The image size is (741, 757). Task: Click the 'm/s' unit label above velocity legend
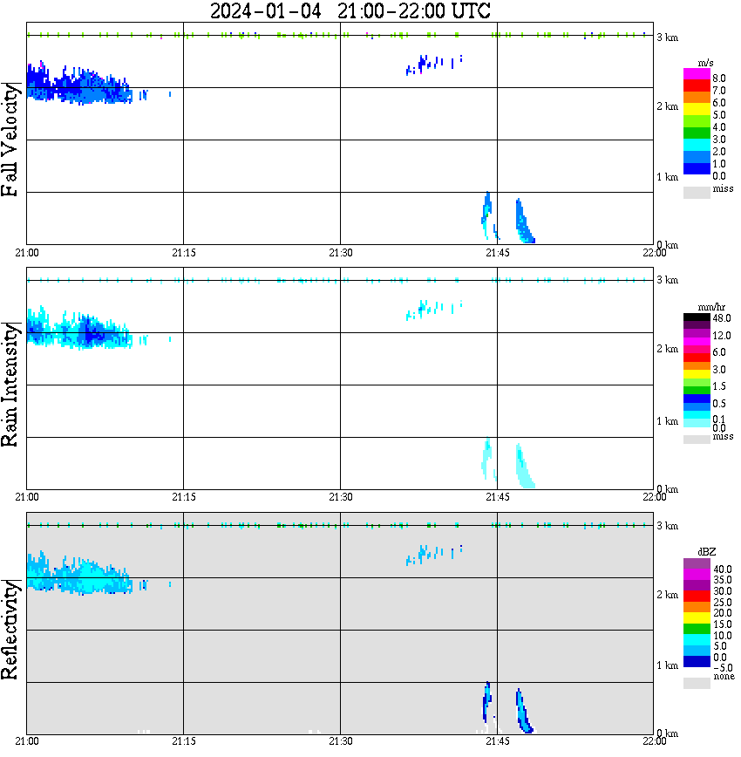click(705, 64)
